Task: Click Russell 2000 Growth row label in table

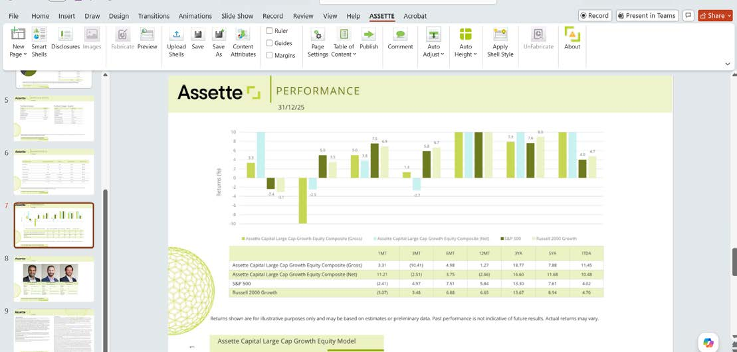Action: point(255,292)
